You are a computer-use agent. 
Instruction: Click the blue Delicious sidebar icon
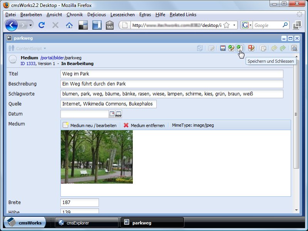coord(97,25)
